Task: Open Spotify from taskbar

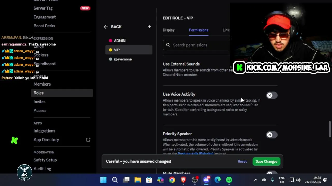Action: 229,180
